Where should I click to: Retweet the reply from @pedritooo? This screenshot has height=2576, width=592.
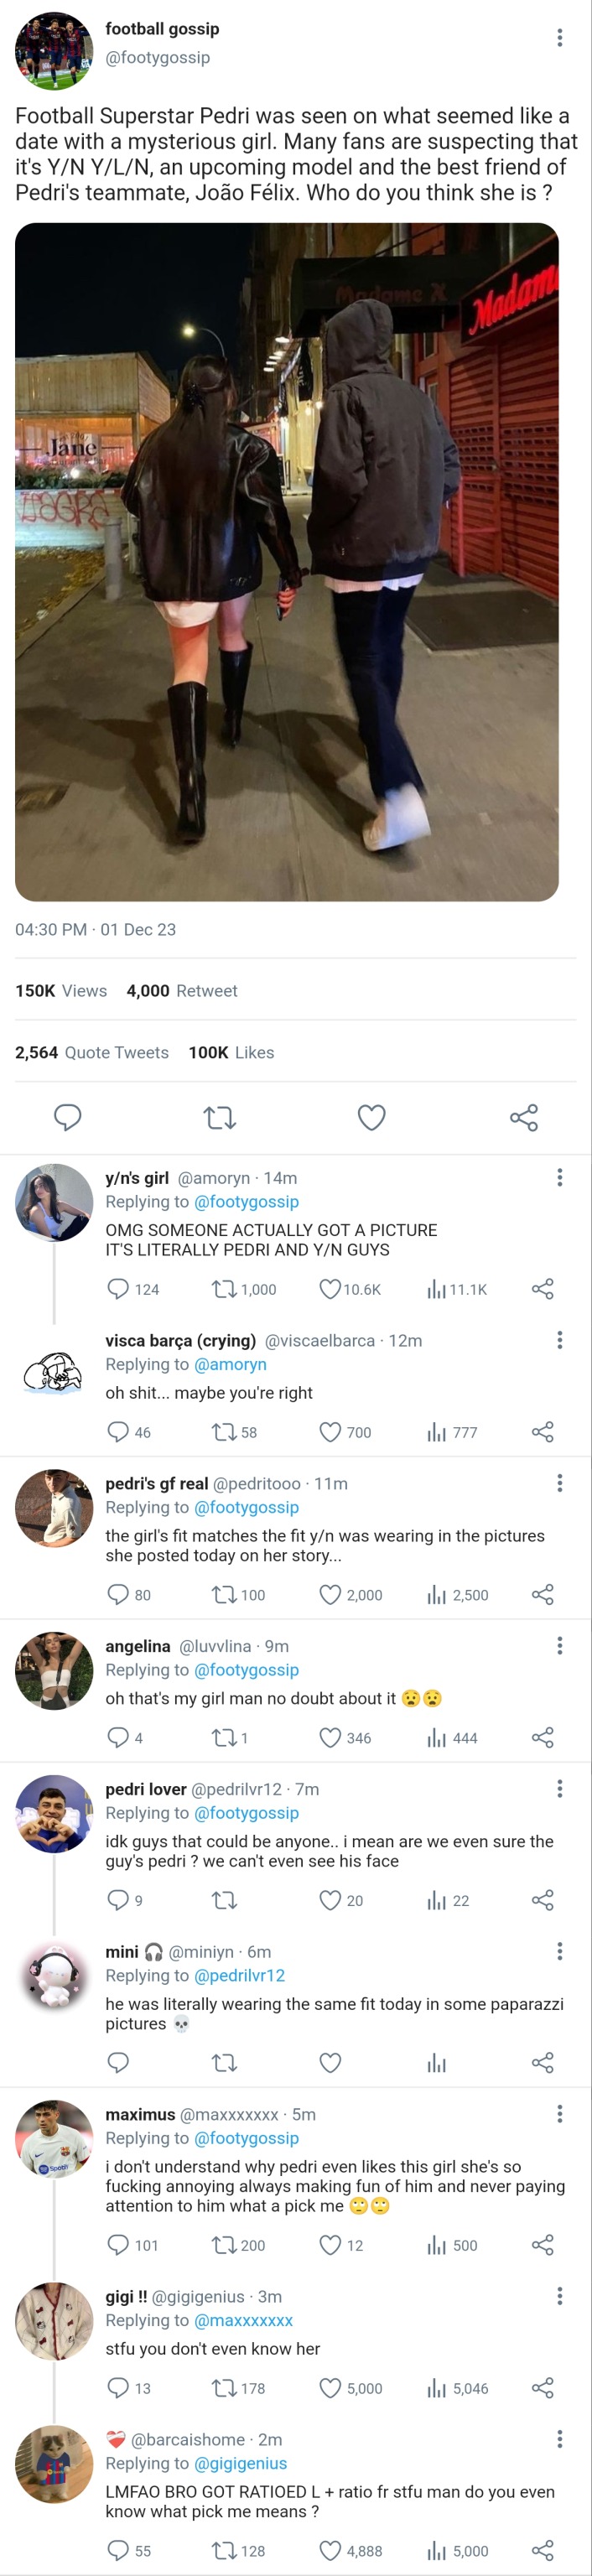pos(224,1595)
